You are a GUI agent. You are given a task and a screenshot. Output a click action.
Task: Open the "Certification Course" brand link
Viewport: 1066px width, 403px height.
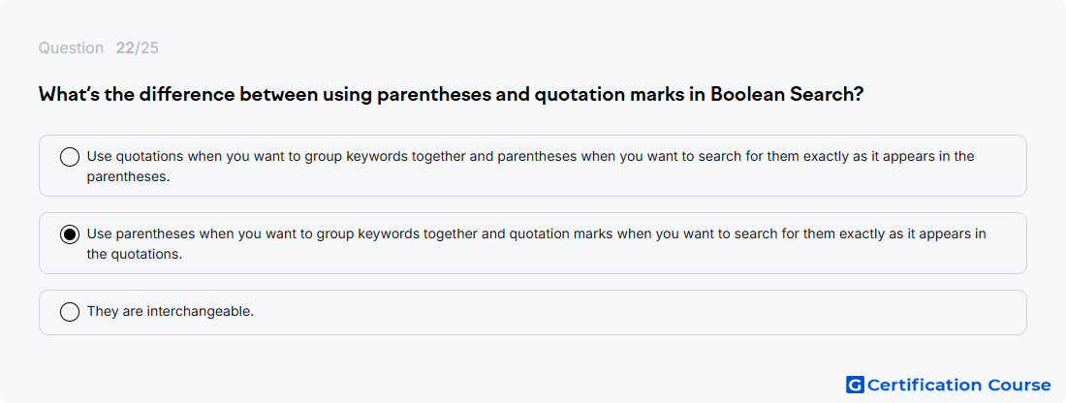click(x=949, y=385)
